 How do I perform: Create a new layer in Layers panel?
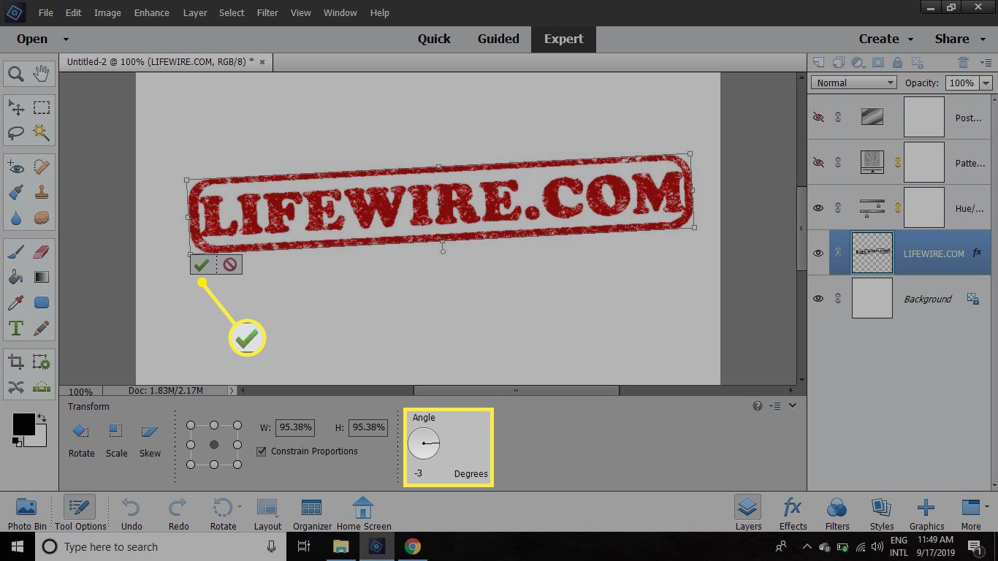tap(819, 63)
